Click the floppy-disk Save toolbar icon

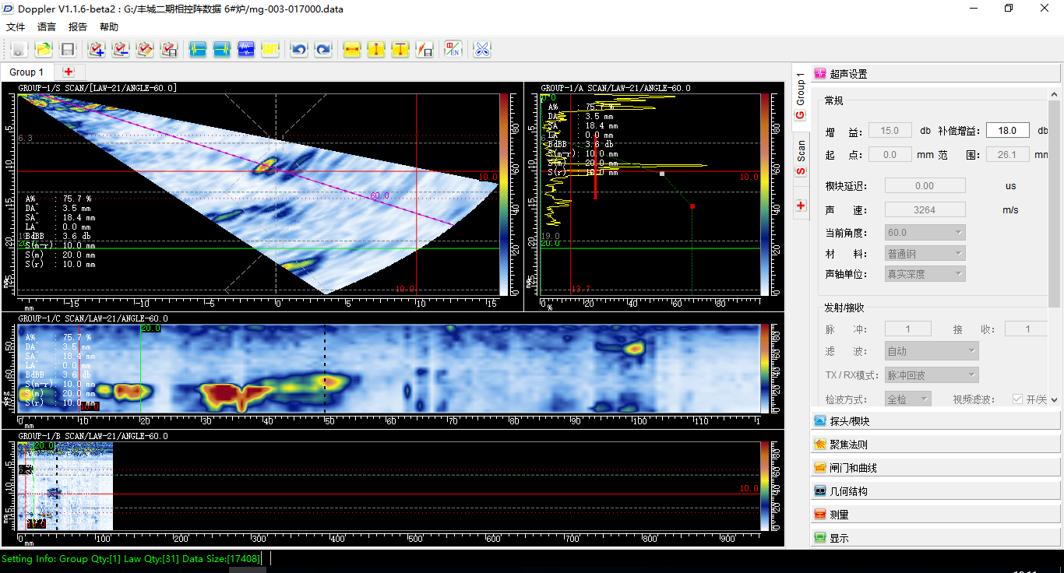pyautogui.click(x=68, y=50)
